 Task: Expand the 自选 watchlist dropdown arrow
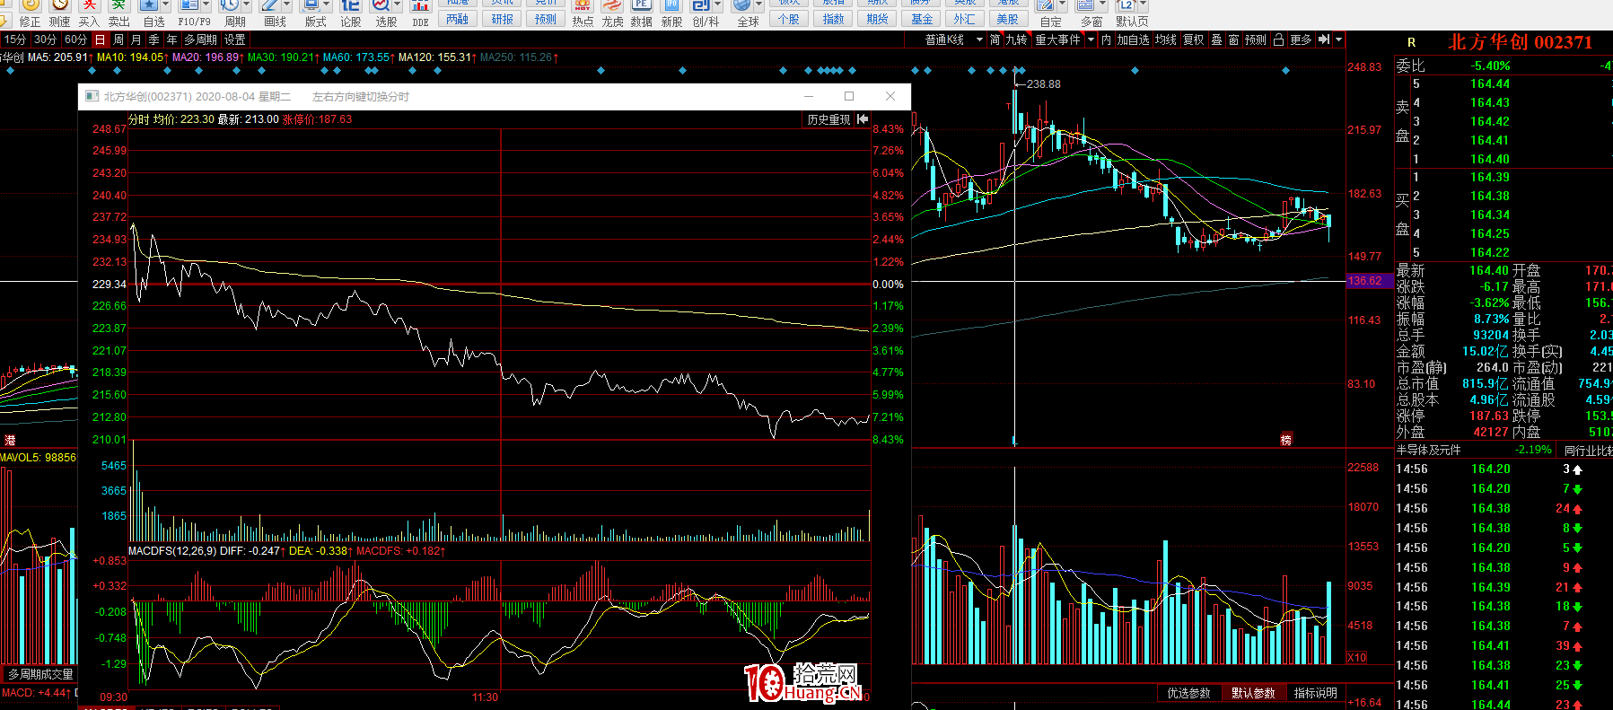tap(165, 5)
